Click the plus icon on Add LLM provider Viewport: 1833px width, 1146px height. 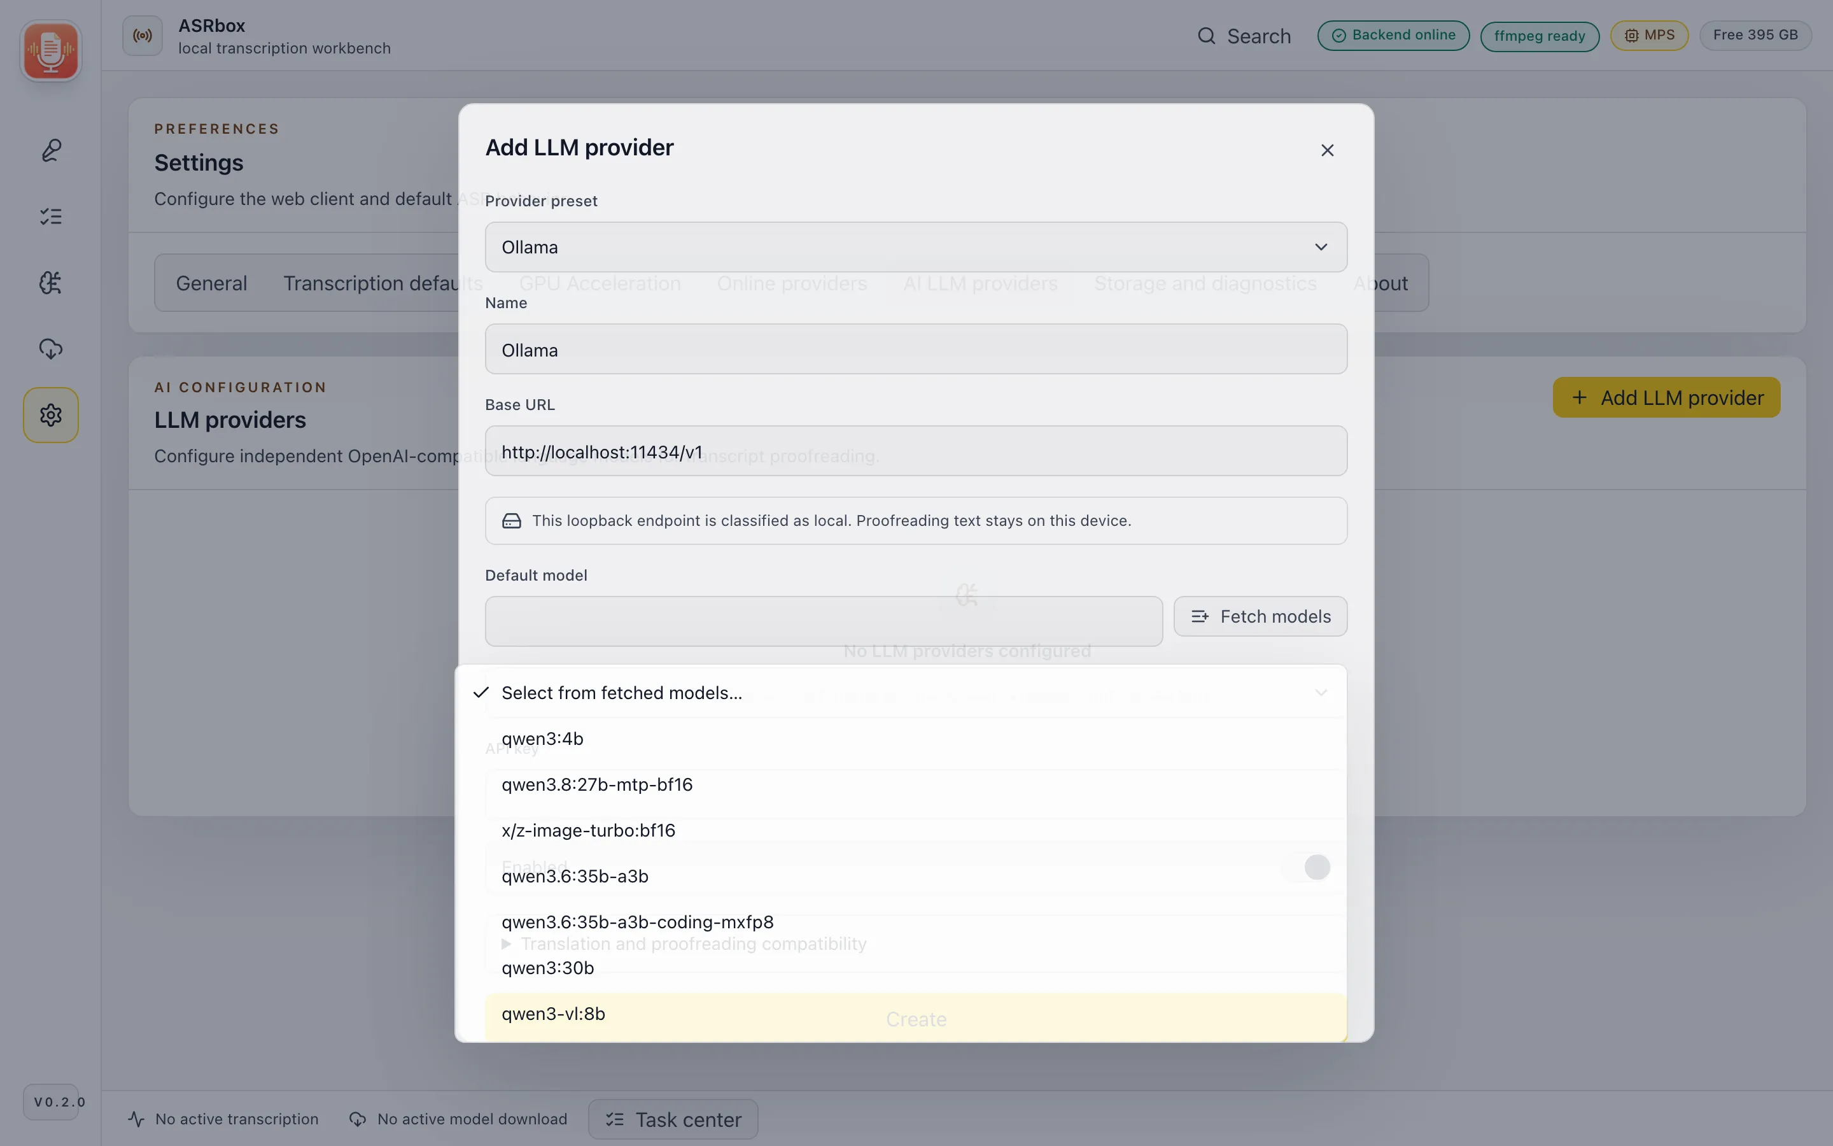[x=1579, y=398]
